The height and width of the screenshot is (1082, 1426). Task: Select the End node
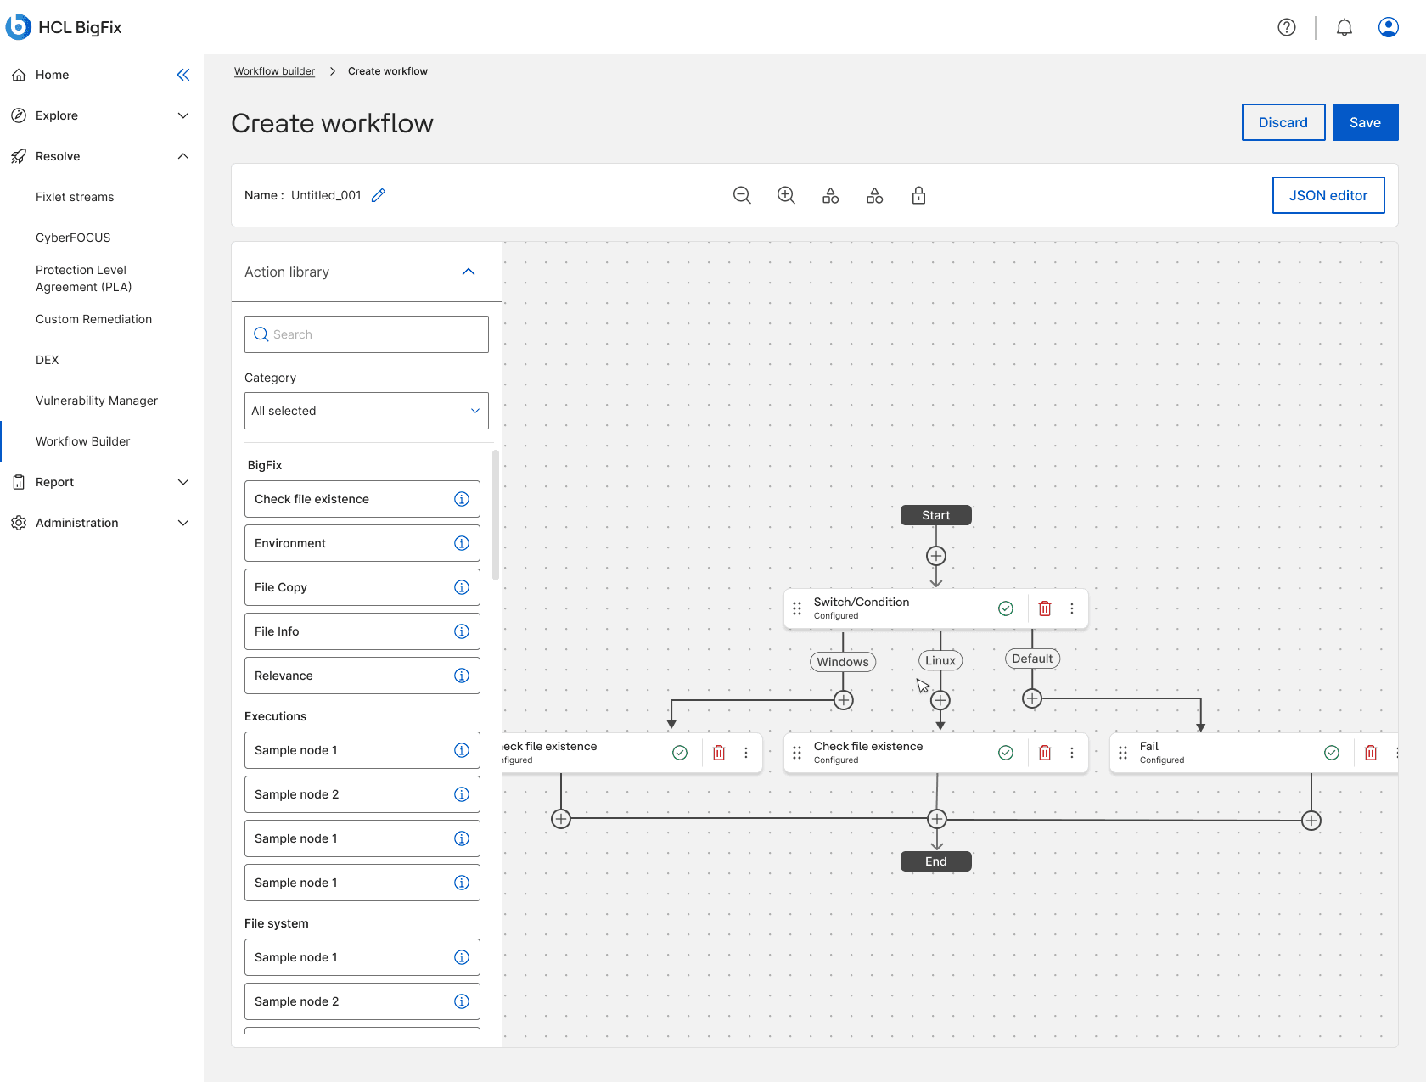pos(936,861)
